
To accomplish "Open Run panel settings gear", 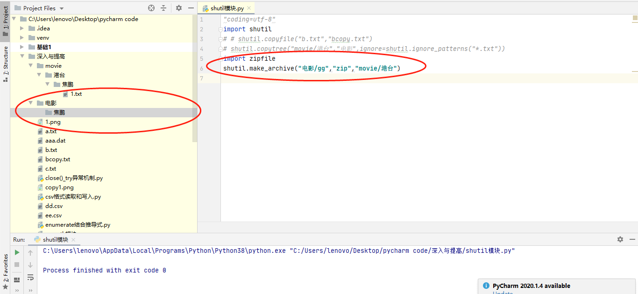I will [x=620, y=239].
